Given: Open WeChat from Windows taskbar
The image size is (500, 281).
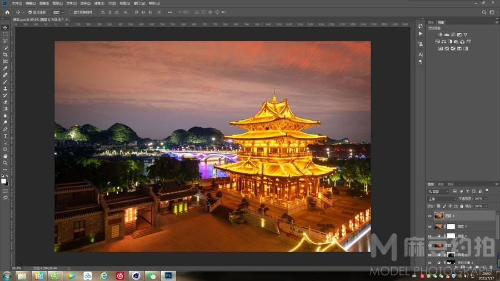Looking at the screenshot, I should 152,275.
